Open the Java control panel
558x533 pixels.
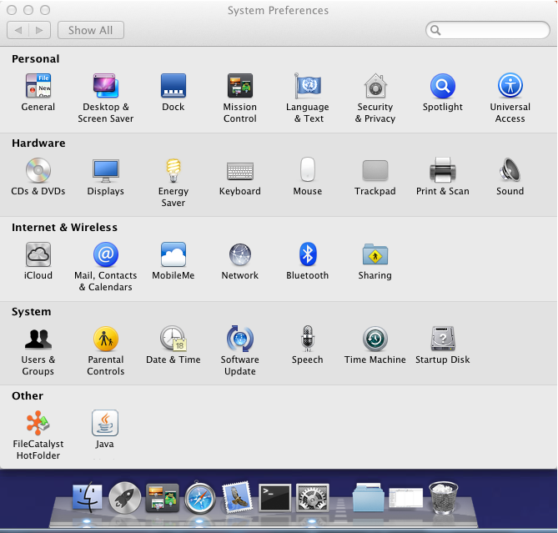105,424
